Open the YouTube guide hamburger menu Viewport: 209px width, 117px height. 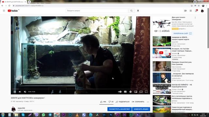4,11
